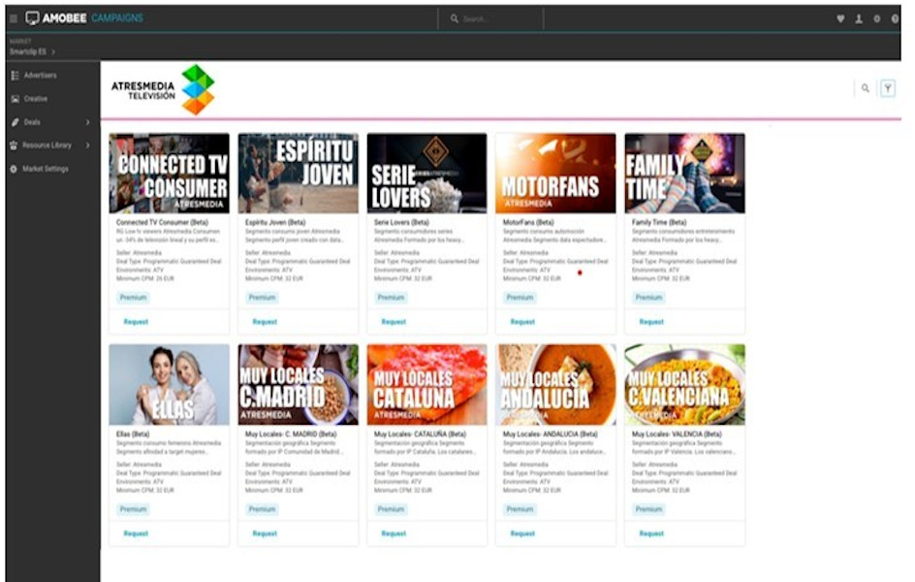Click the 'Connected TV Consumer (Beta)' title
The height and width of the screenshot is (582, 915).
tap(162, 222)
